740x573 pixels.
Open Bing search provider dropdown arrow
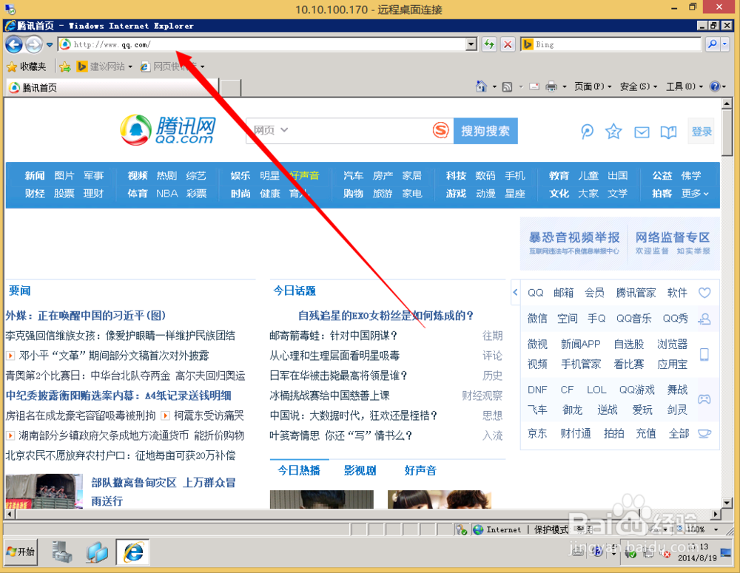tap(725, 44)
